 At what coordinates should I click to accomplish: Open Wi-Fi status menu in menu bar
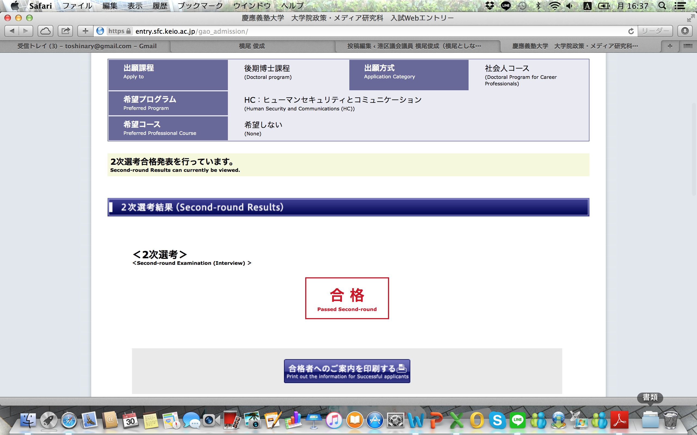point(554,6)
